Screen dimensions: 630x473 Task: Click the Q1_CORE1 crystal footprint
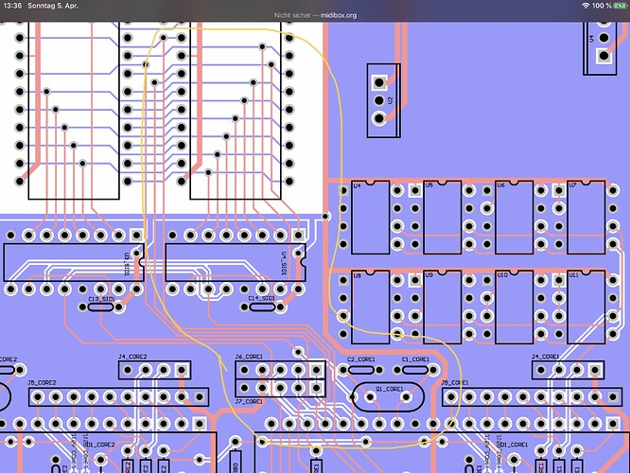[x=388, y=397]
